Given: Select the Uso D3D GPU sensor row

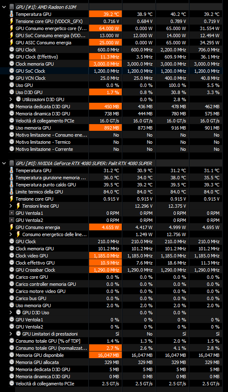Looking at the screenshot, I should [x=115, y=92].
